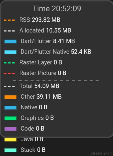This screenshot has height=156, width=113.
Task: Click the green dashed Raster Layer marker
Action: coord(9,63)
